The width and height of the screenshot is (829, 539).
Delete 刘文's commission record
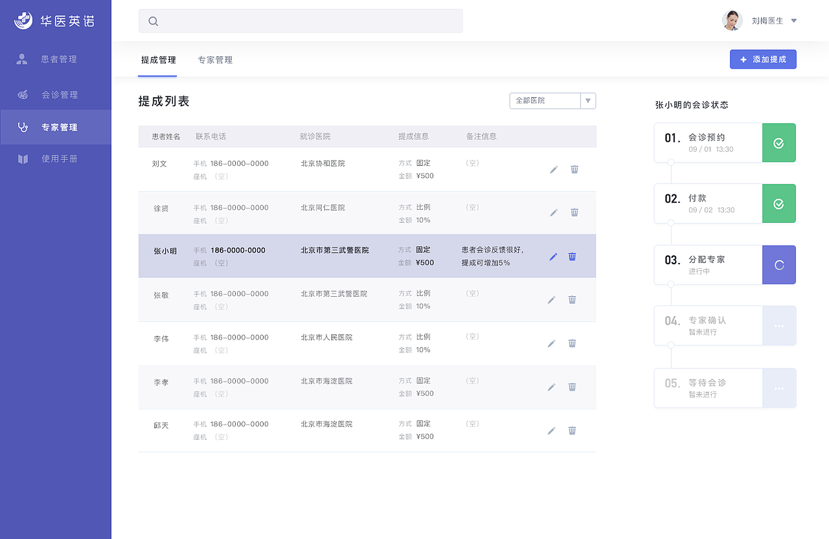pyautogui.click(x=574, y=169)
